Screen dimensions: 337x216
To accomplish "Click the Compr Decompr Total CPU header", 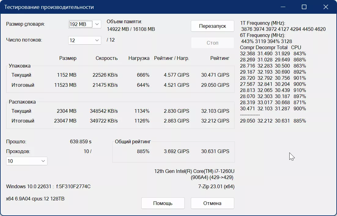I will pos(271,47).
